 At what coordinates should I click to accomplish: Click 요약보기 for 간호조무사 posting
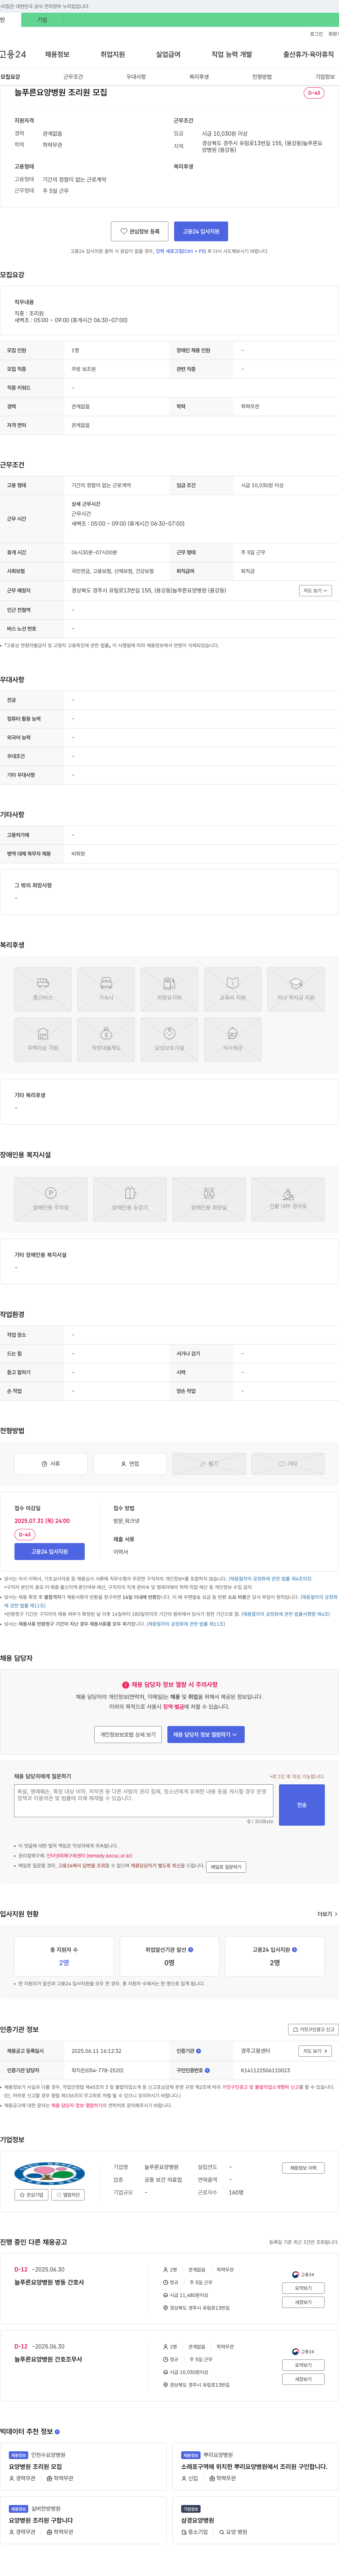tap(303, 2365)
